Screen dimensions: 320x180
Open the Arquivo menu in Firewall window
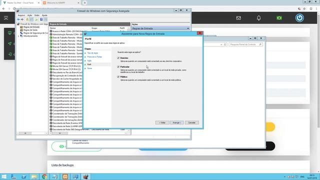(21, 15)
